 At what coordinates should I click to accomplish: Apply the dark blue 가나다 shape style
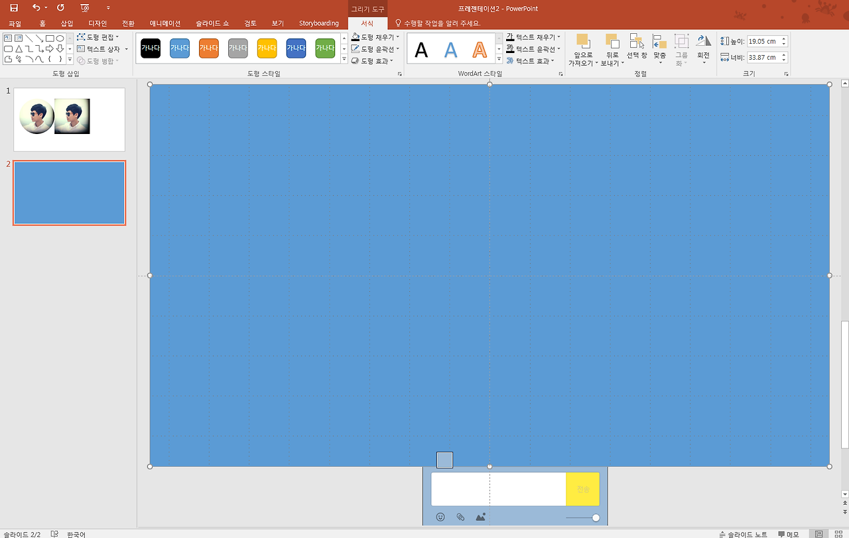(296, 48)
